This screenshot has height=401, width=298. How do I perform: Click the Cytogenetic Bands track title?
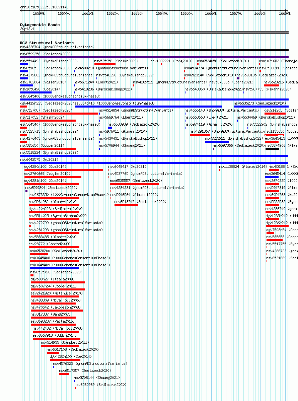(x=40, y=25)
